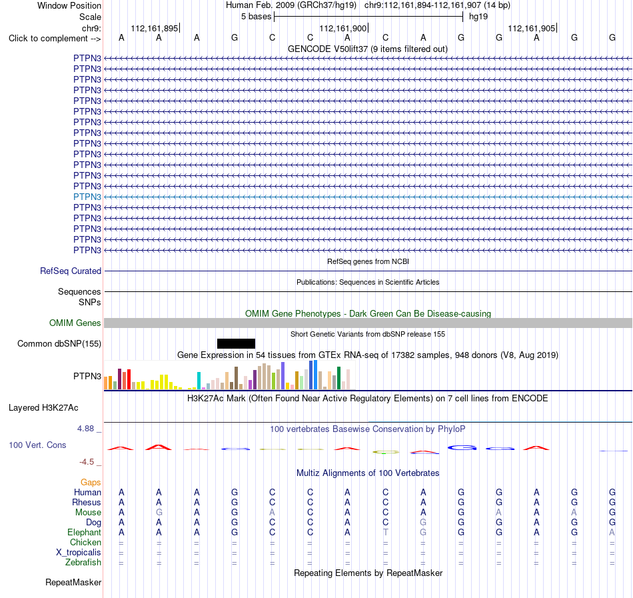The width and height of the screenshot is (633, 598).
Task: Click the dark green bar in GTEx chart
Action: click(x=338, y=378)
